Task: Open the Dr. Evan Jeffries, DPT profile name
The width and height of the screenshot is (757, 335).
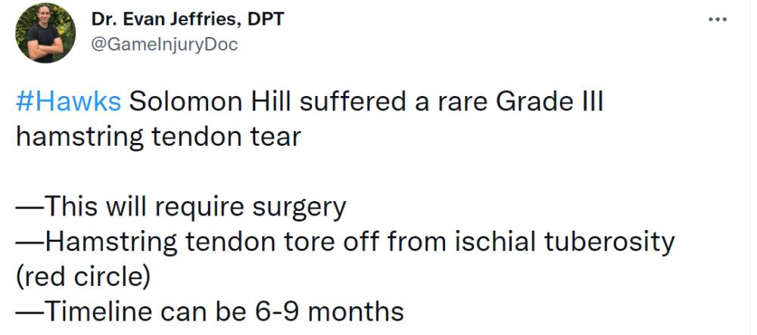Action: (x=187, y=19)
